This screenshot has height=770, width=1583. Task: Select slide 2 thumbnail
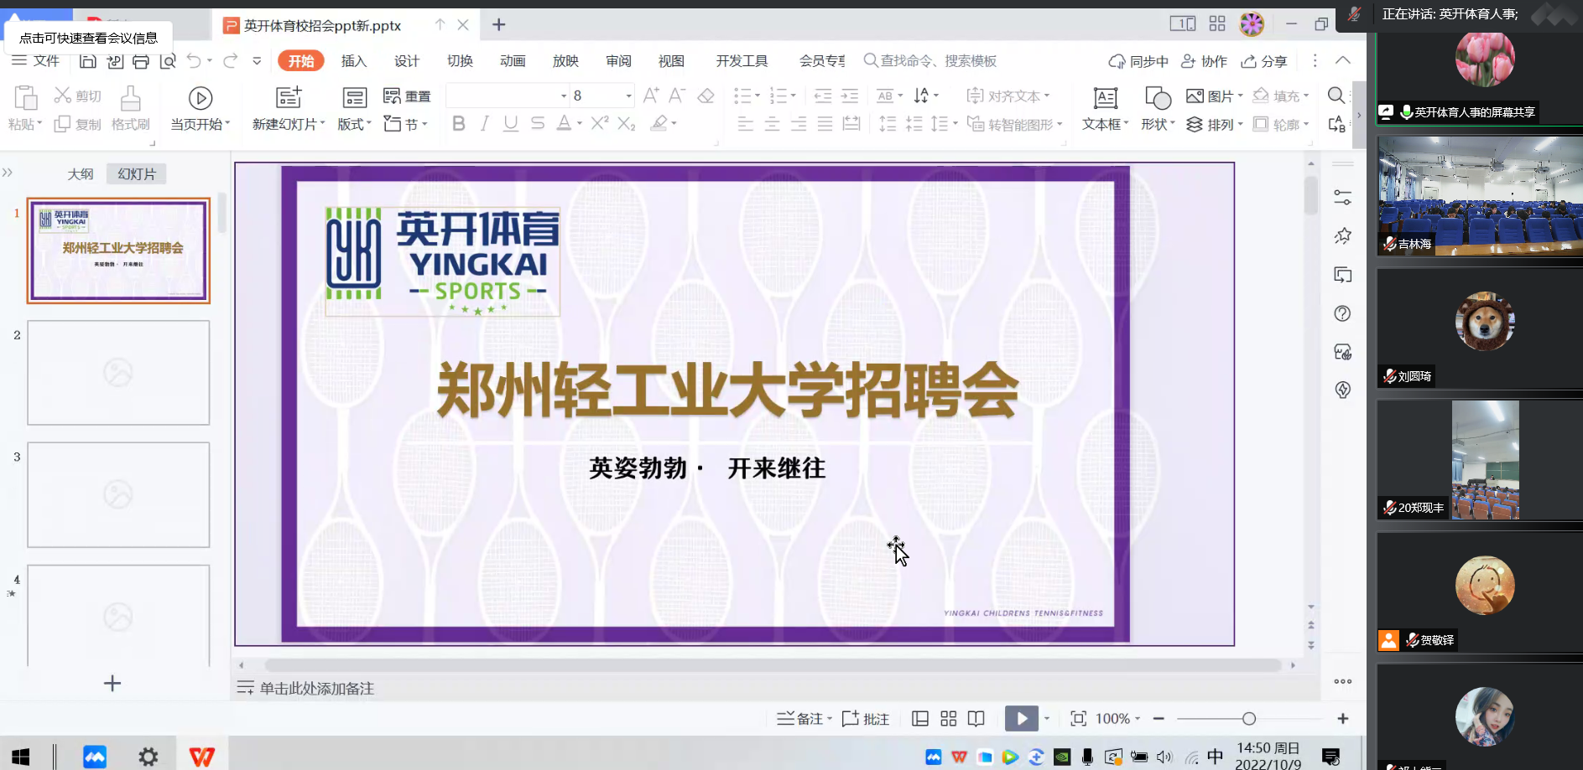(118, 373)
